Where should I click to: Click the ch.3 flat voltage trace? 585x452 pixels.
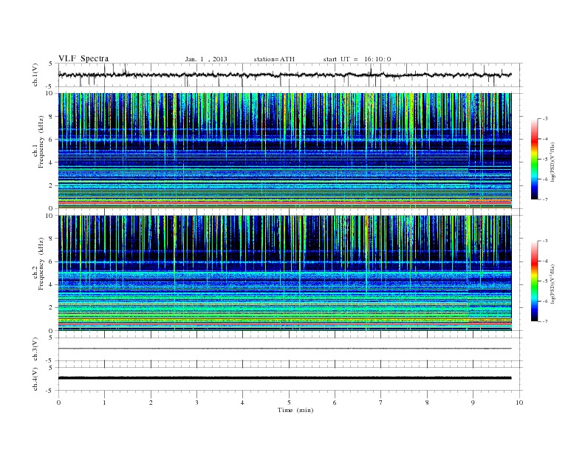(x=284, y=349)
